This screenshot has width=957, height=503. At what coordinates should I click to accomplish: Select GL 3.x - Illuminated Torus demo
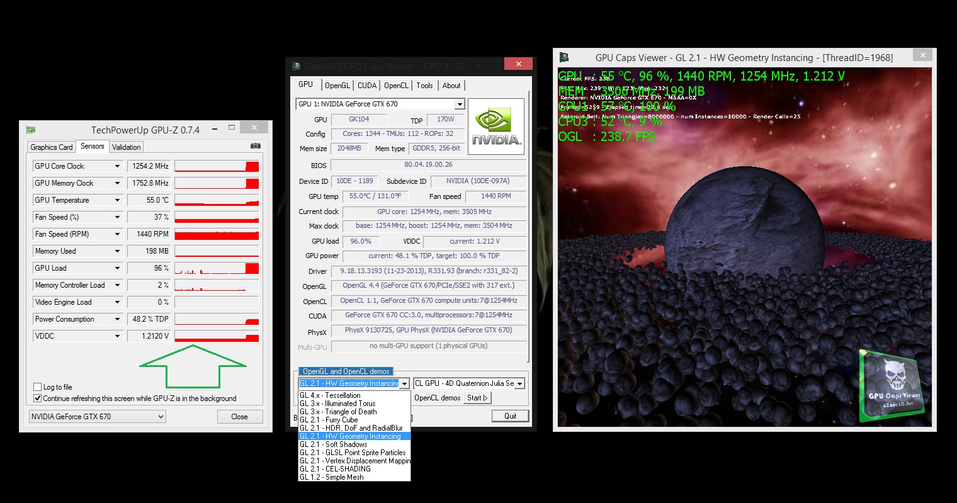click(354, 404)
